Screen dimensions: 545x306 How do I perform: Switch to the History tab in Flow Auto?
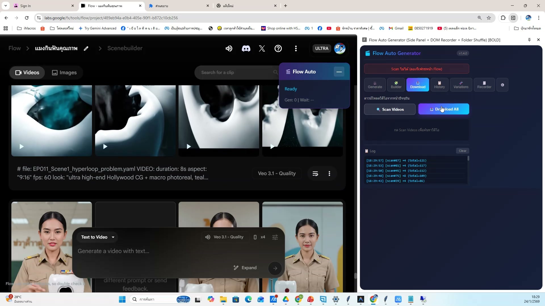(439, 85)
